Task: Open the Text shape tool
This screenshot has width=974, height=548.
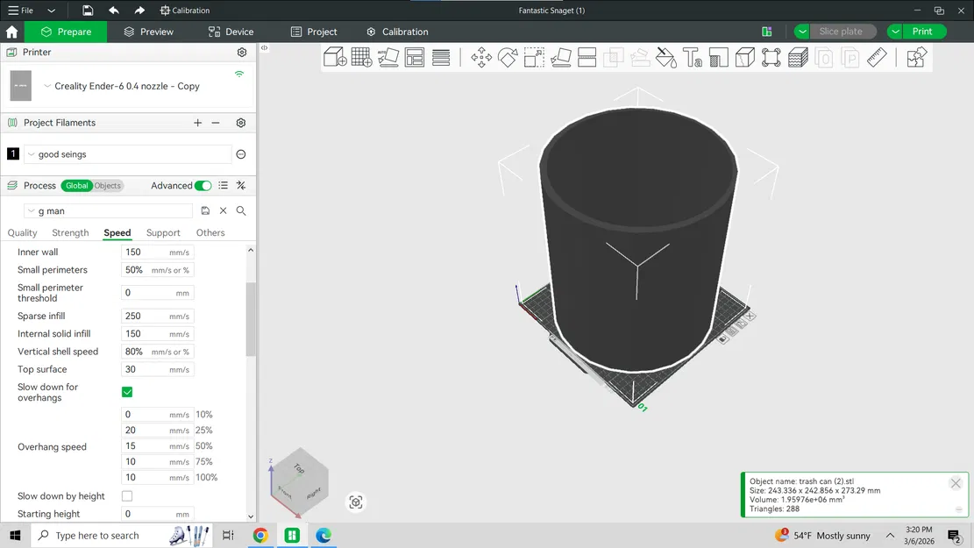Action: (x=693, y=58)
